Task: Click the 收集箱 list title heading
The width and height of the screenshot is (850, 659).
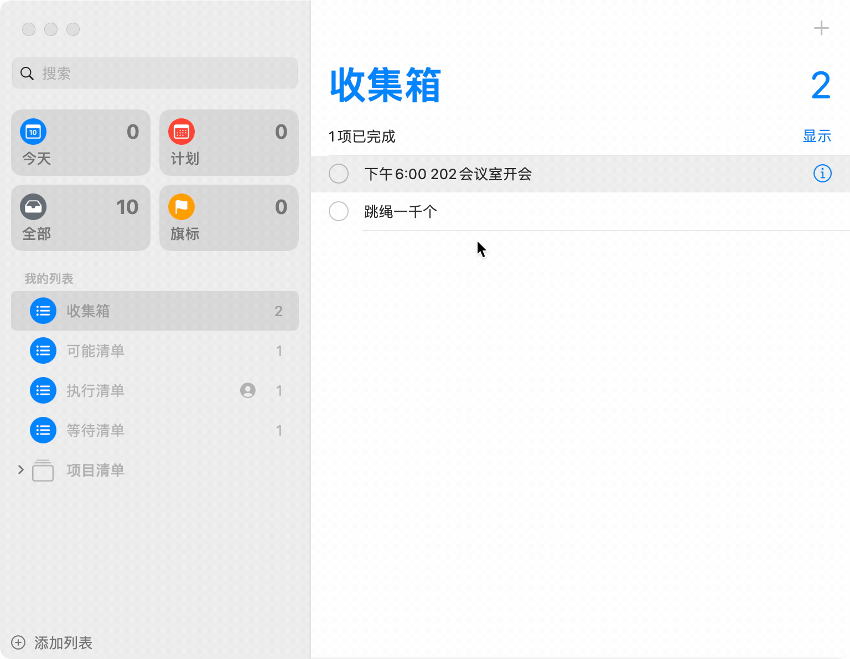Action: (x=385, y=86)
